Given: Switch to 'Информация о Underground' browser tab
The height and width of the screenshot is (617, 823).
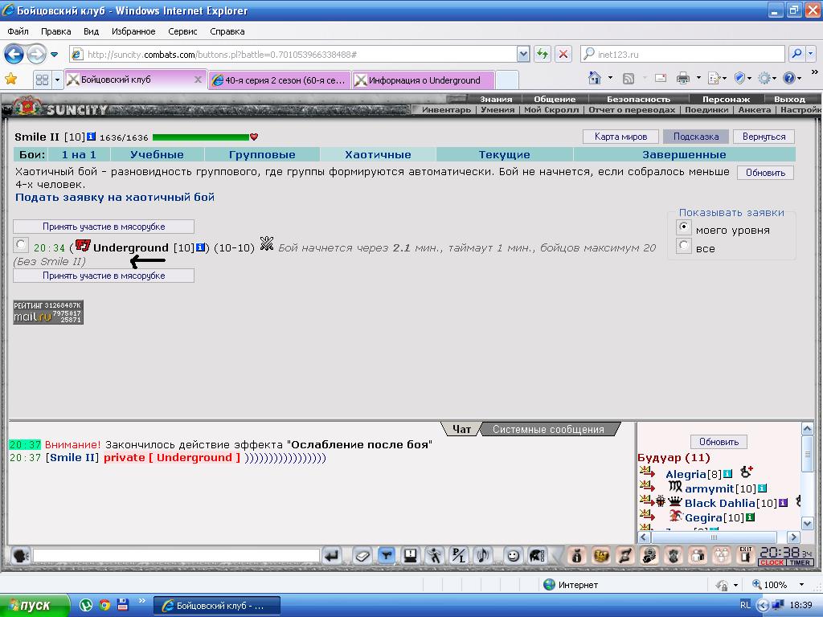Looking at the screenshot, I should coord(423,80).
